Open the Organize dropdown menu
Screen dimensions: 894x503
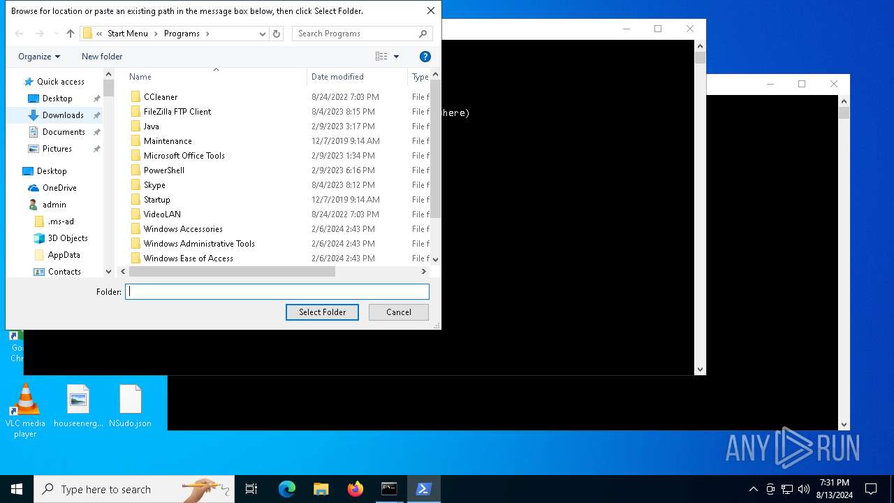[39, 57]
